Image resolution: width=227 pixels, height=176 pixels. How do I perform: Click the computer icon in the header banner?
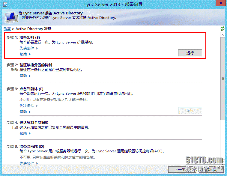(11, 17)
